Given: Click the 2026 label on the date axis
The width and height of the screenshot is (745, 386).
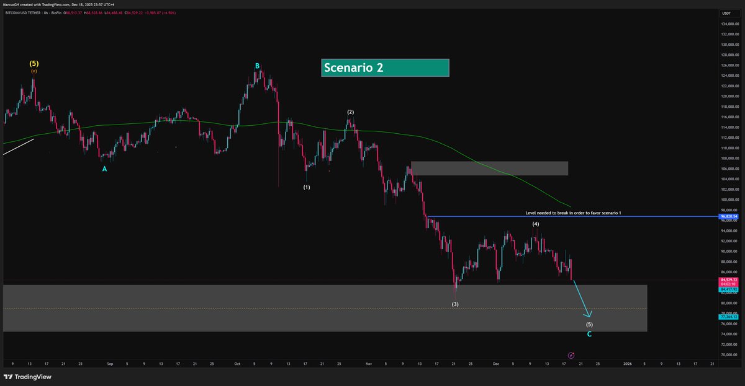Looking at the screenshot, I should pos(628,365).
